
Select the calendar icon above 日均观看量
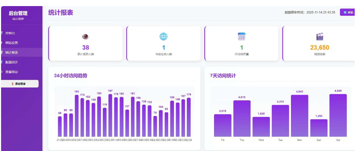click(242, 36)
